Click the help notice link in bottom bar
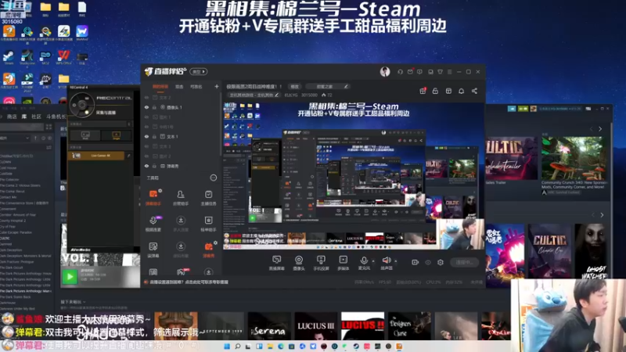This screenshot has width=626, height=352. point(189,282)
